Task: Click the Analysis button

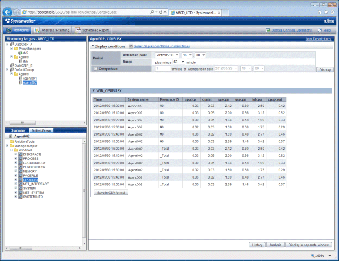Action: click(x=275, y=245)
